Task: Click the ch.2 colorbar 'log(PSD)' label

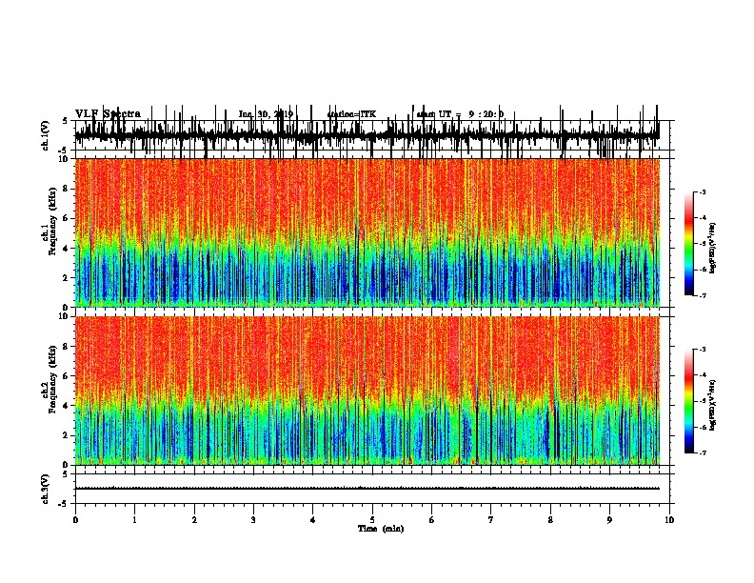Action: [x=712, y=405]
